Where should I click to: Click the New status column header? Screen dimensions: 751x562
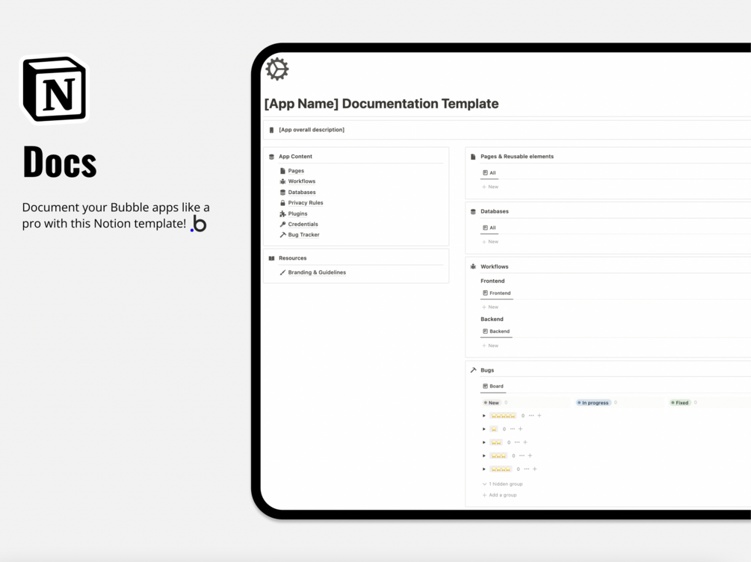[x=492, y=403]
